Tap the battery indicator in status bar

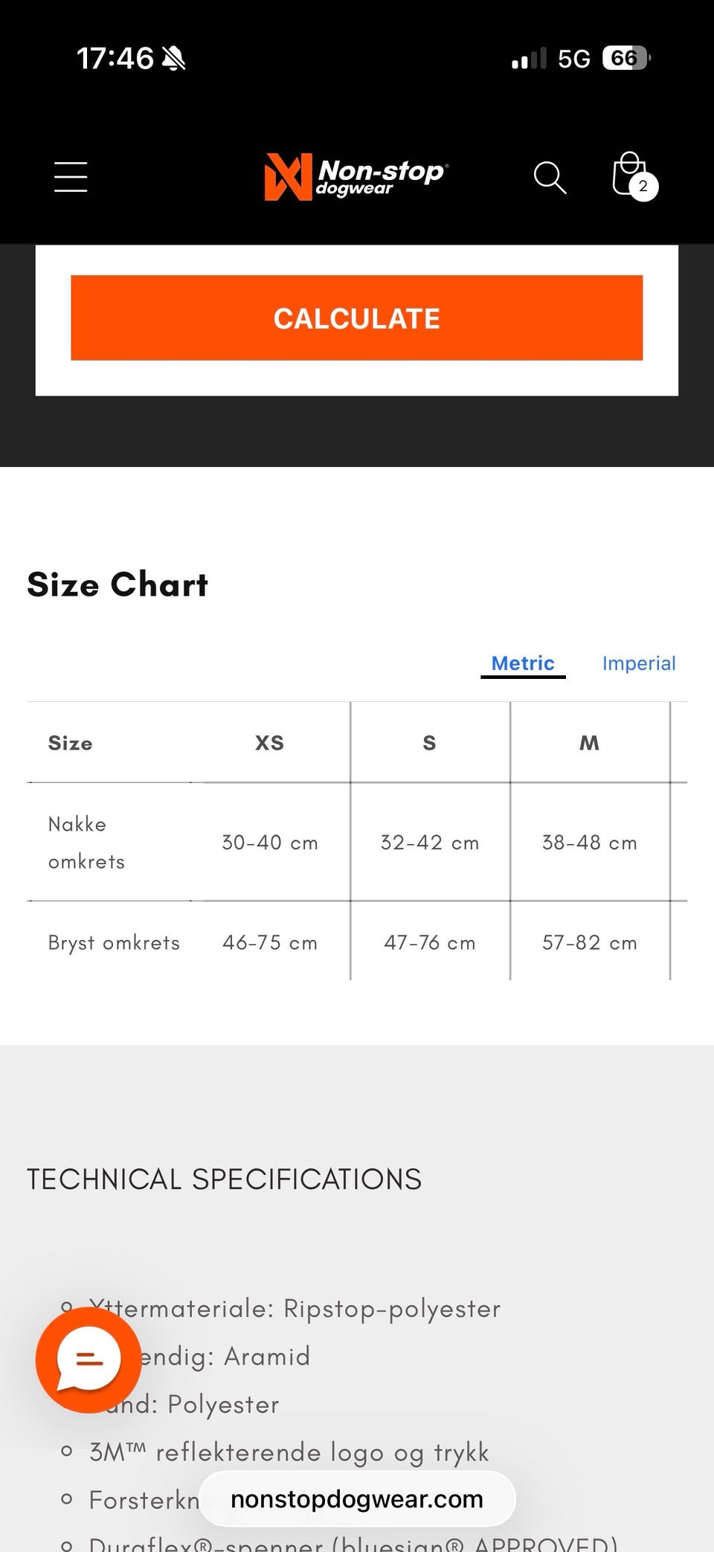click(x=626, y=58)
